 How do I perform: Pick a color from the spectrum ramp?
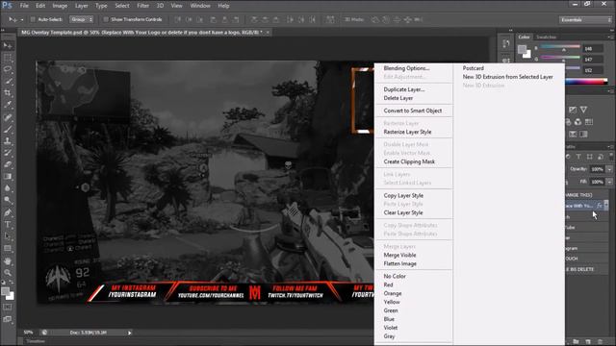pyautogui.click(x=586, y=82)
